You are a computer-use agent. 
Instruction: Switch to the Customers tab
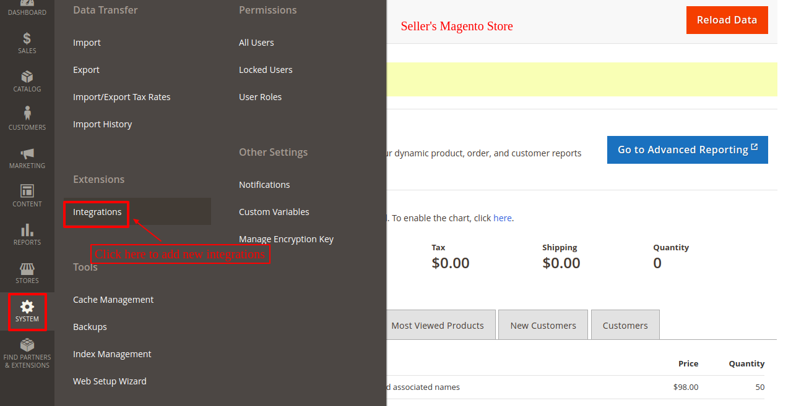click(x=625, y=326)
